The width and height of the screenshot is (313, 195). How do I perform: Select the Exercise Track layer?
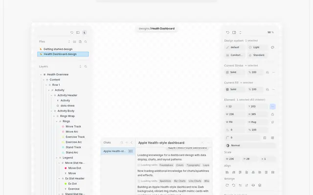click(75, 136)
